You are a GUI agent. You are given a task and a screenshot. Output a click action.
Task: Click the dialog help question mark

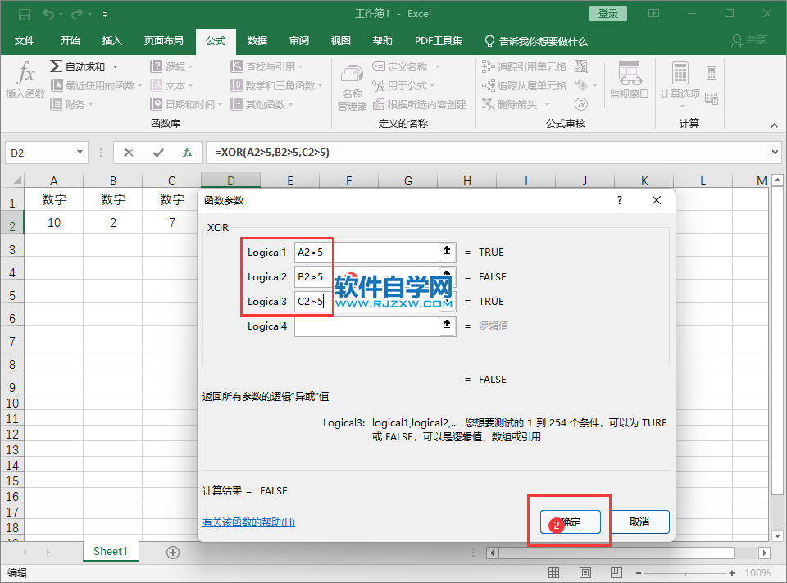tap(620, 200)
